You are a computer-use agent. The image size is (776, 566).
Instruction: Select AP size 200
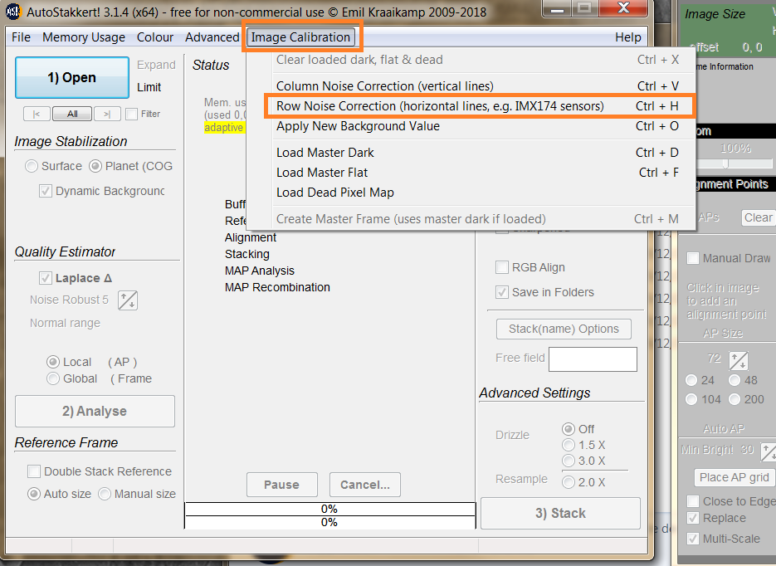click(x=735, y=399)
